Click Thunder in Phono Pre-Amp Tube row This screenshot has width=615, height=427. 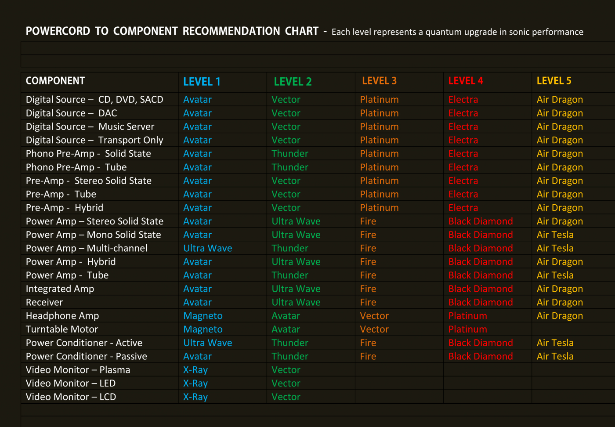pos(290,167)
